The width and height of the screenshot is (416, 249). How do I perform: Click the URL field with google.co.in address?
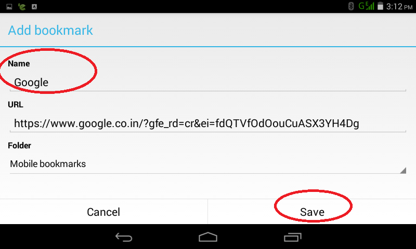(207, 123)
